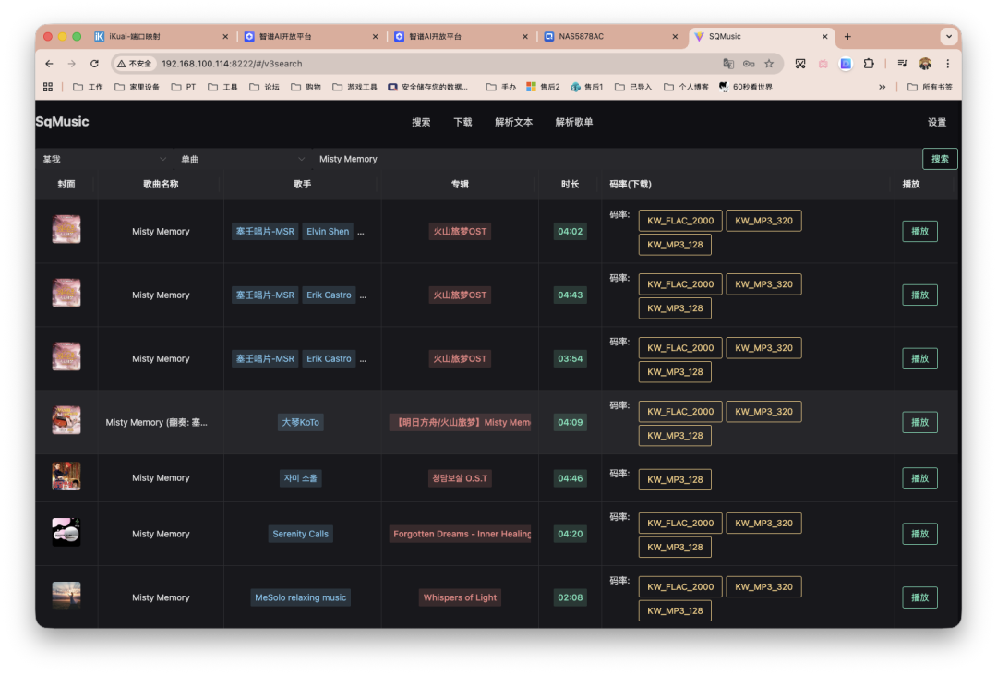Open the 解析歌单 menu item

[x=574, y=122]
